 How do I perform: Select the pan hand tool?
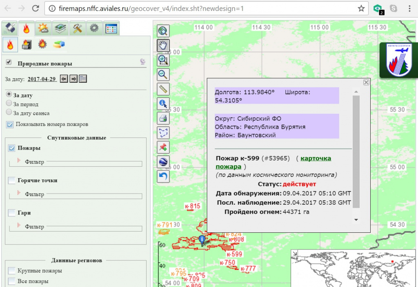(x=163, y=46)
